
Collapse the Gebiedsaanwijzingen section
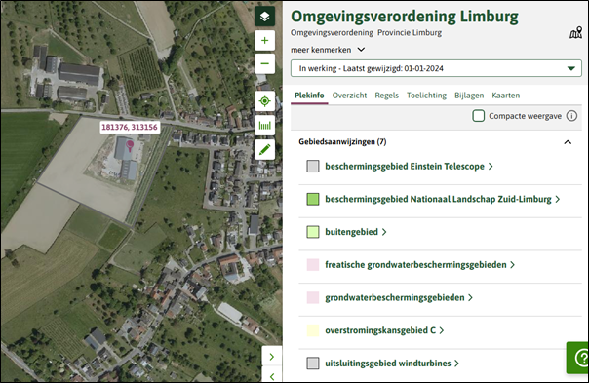pyautogui.click(x=568, y=142)
